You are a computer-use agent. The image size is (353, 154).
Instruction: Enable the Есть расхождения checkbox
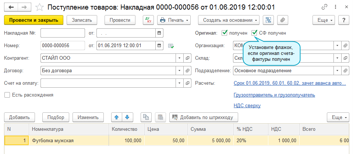coord(7,95)
